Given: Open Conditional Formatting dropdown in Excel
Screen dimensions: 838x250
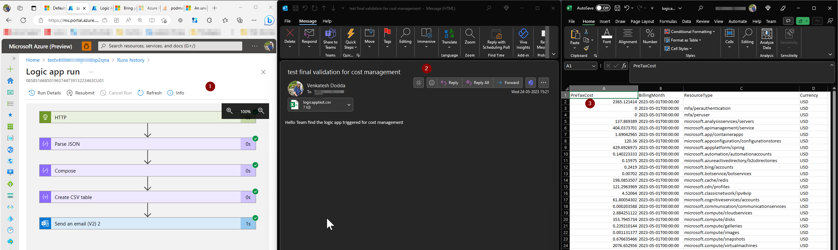Looking at the screenshot, I should [689, 32].
